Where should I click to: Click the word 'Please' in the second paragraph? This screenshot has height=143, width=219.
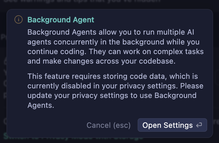coord(192,86)
